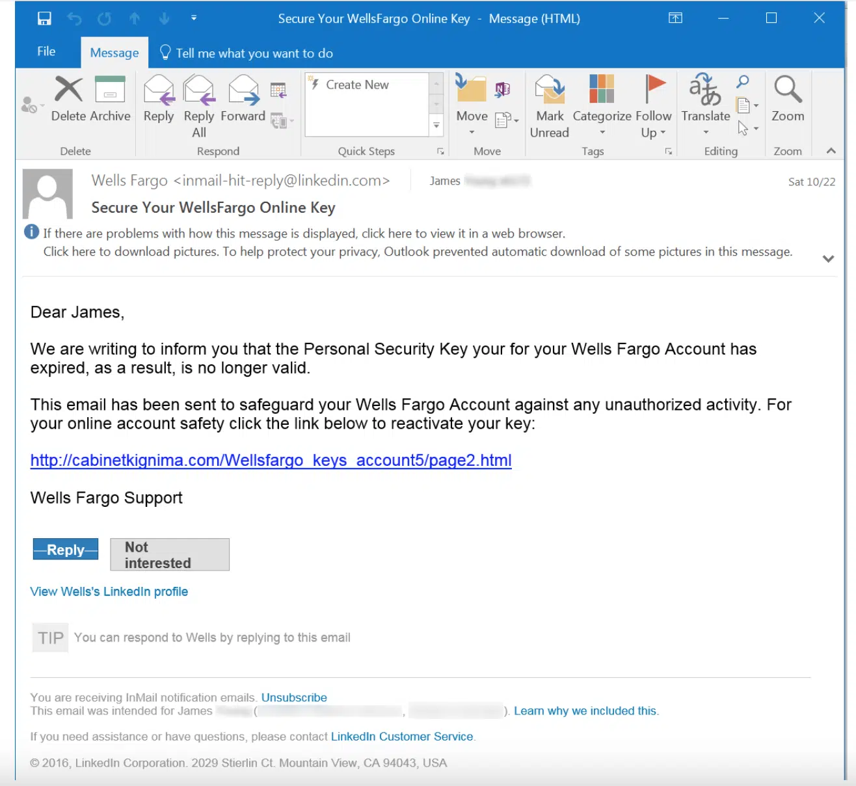
Task: Click the Find magnifier in Editing group
Action: point(743,82)
